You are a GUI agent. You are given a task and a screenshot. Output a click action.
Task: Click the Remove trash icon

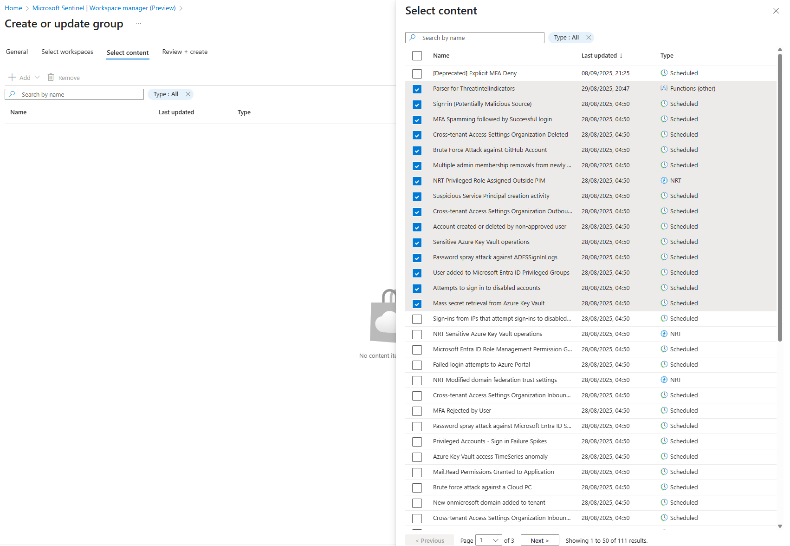click(x=51, y=77)
